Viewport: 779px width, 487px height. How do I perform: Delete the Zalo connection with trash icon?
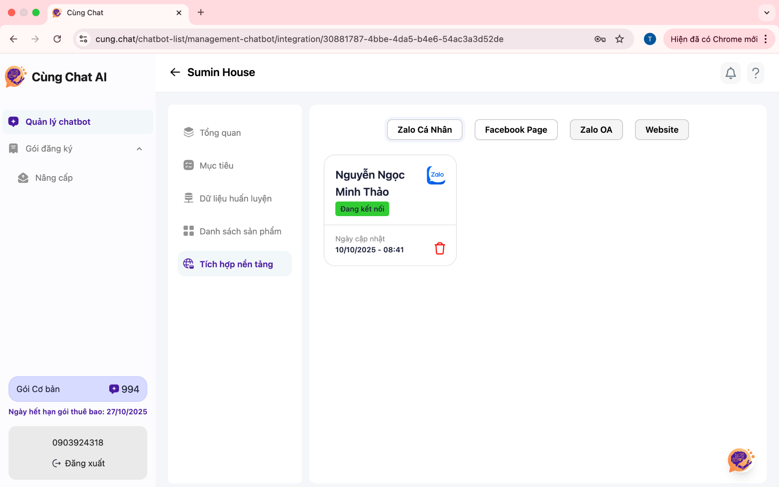pyautogui.click(x=440, y=248)
